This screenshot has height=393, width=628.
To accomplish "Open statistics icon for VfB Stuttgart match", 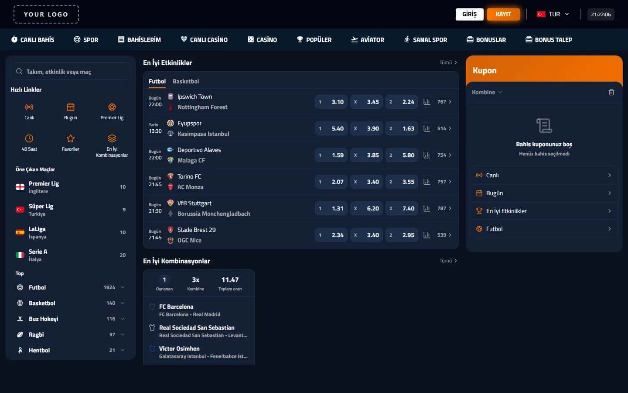I will pos(427,208).
